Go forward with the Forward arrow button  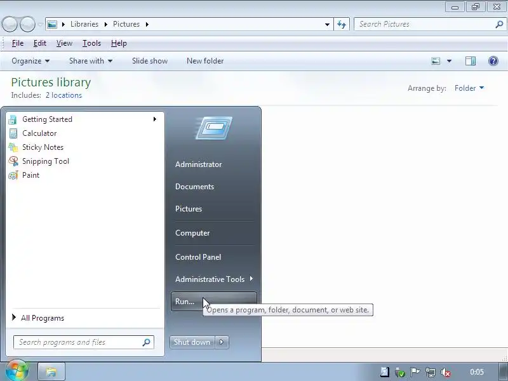click(x=27, y=24)
